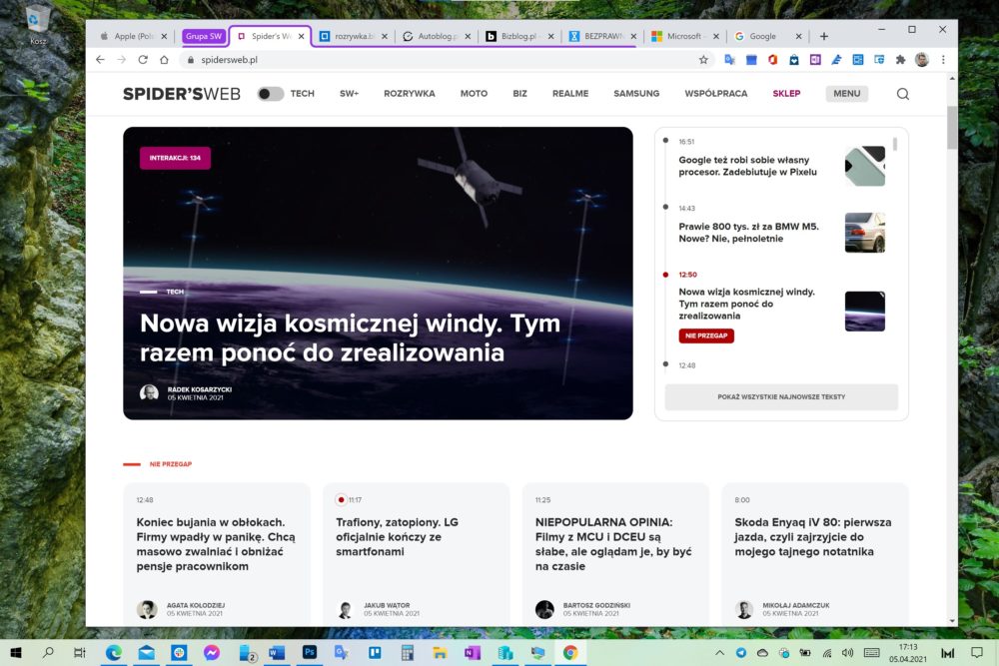Click the home icon in Chrome toolbar

(164, 60)
